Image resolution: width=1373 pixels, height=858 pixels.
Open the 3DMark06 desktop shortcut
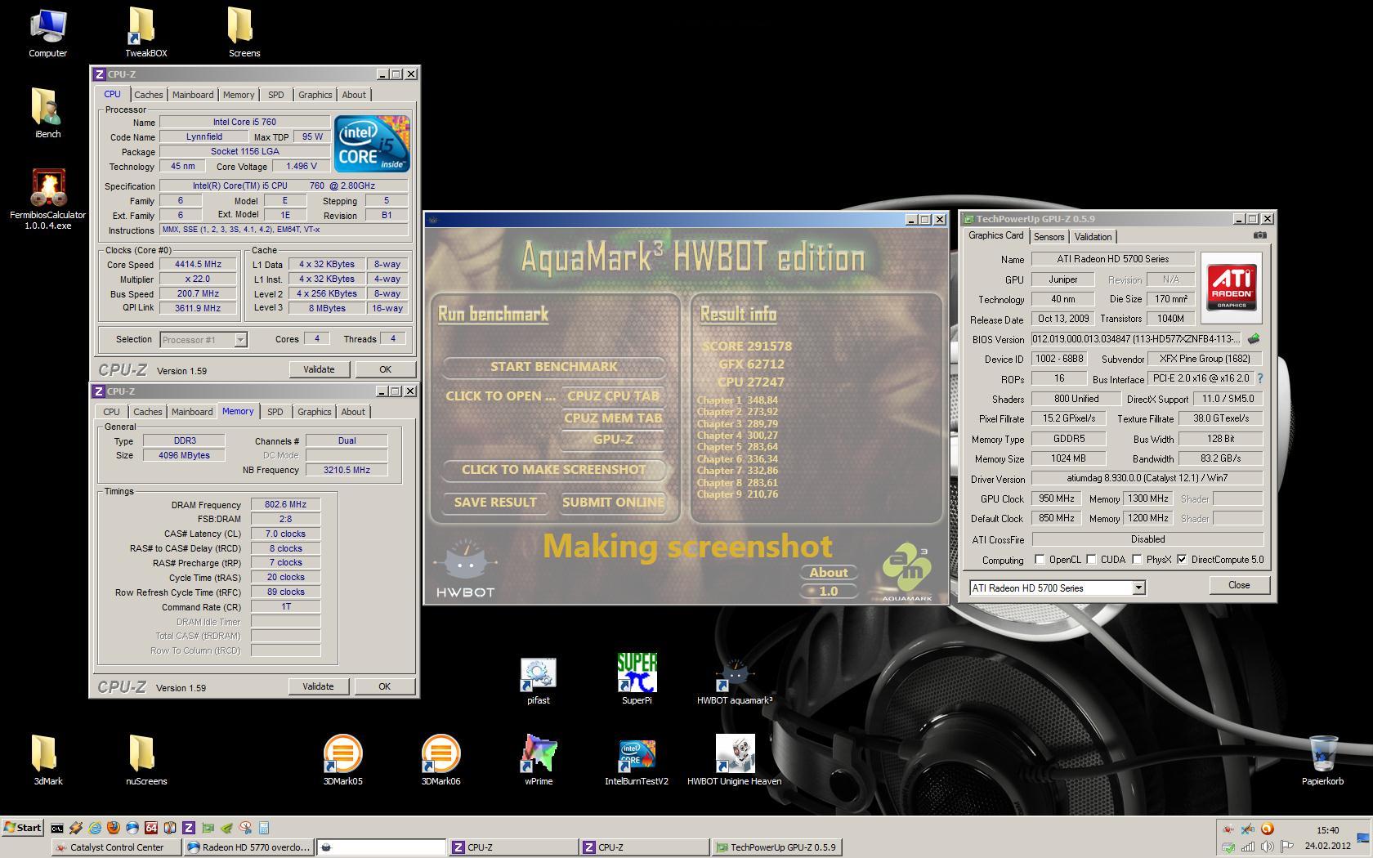click(x=441, y=760)
